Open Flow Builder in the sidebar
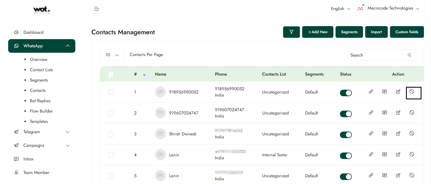This screenshot has width=431, height=184. tap(41, 111)
